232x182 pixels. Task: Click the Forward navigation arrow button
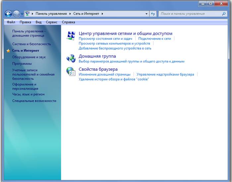click(x=16, y=14)
